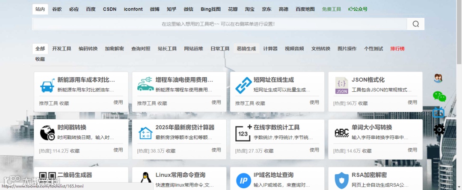This screenshot has width=462, height=190.
Task: Select the 百度地图 search tab
Action: click(305, 9)
